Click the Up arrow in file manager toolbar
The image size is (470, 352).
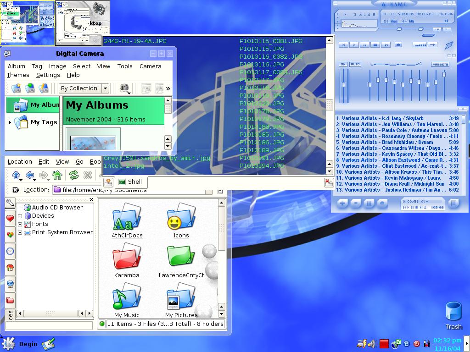tap(16, 175)
